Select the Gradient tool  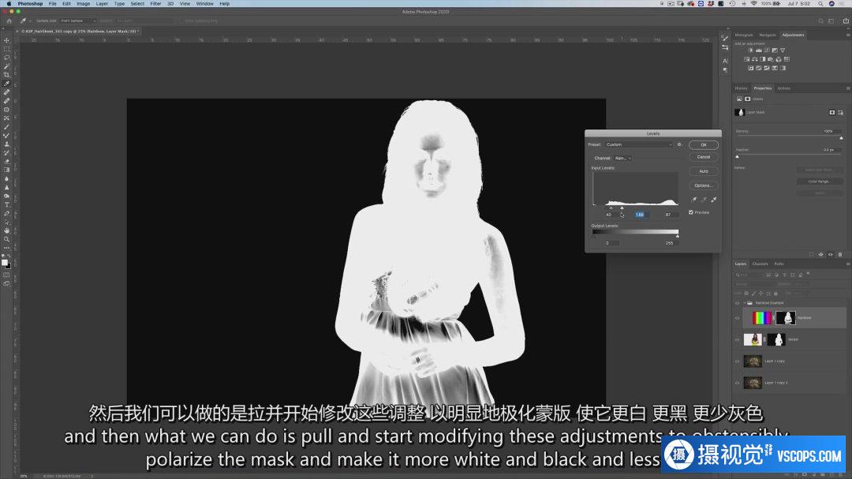click(x=6, y=170)
